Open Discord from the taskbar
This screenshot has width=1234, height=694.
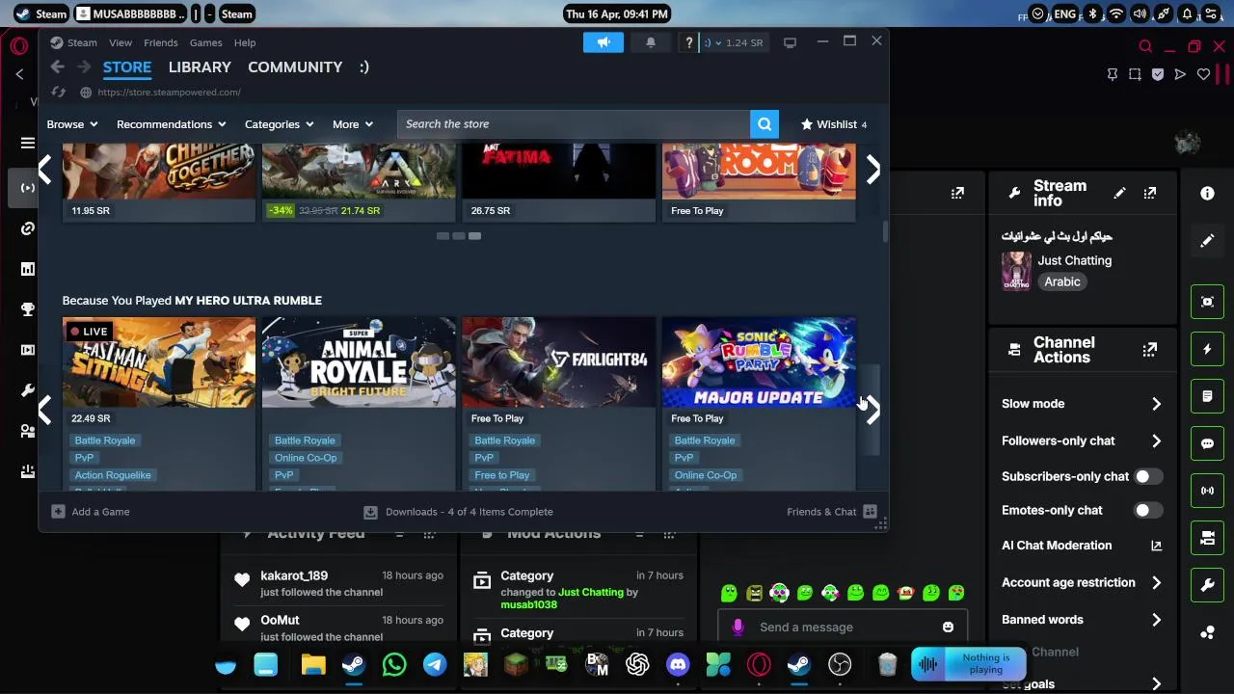[x=678, y=664]
